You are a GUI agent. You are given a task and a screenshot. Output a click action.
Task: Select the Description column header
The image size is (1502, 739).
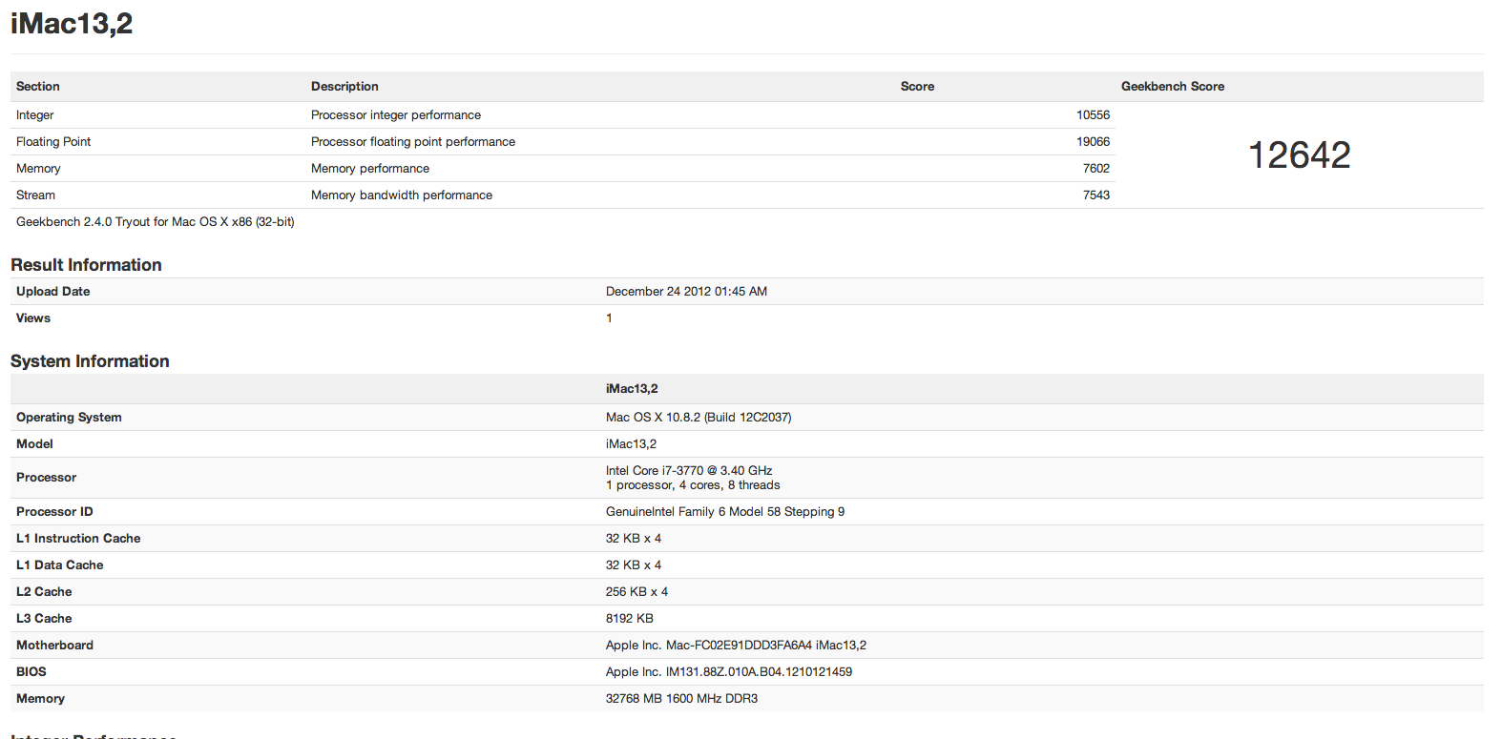point(344,86)
